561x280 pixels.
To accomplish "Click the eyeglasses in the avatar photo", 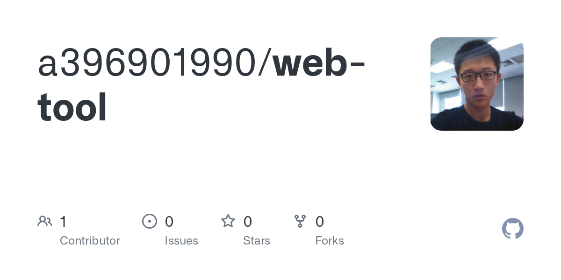I will click(478, 76).
